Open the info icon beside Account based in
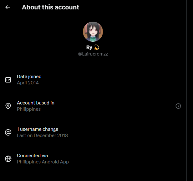 [178, 106]
